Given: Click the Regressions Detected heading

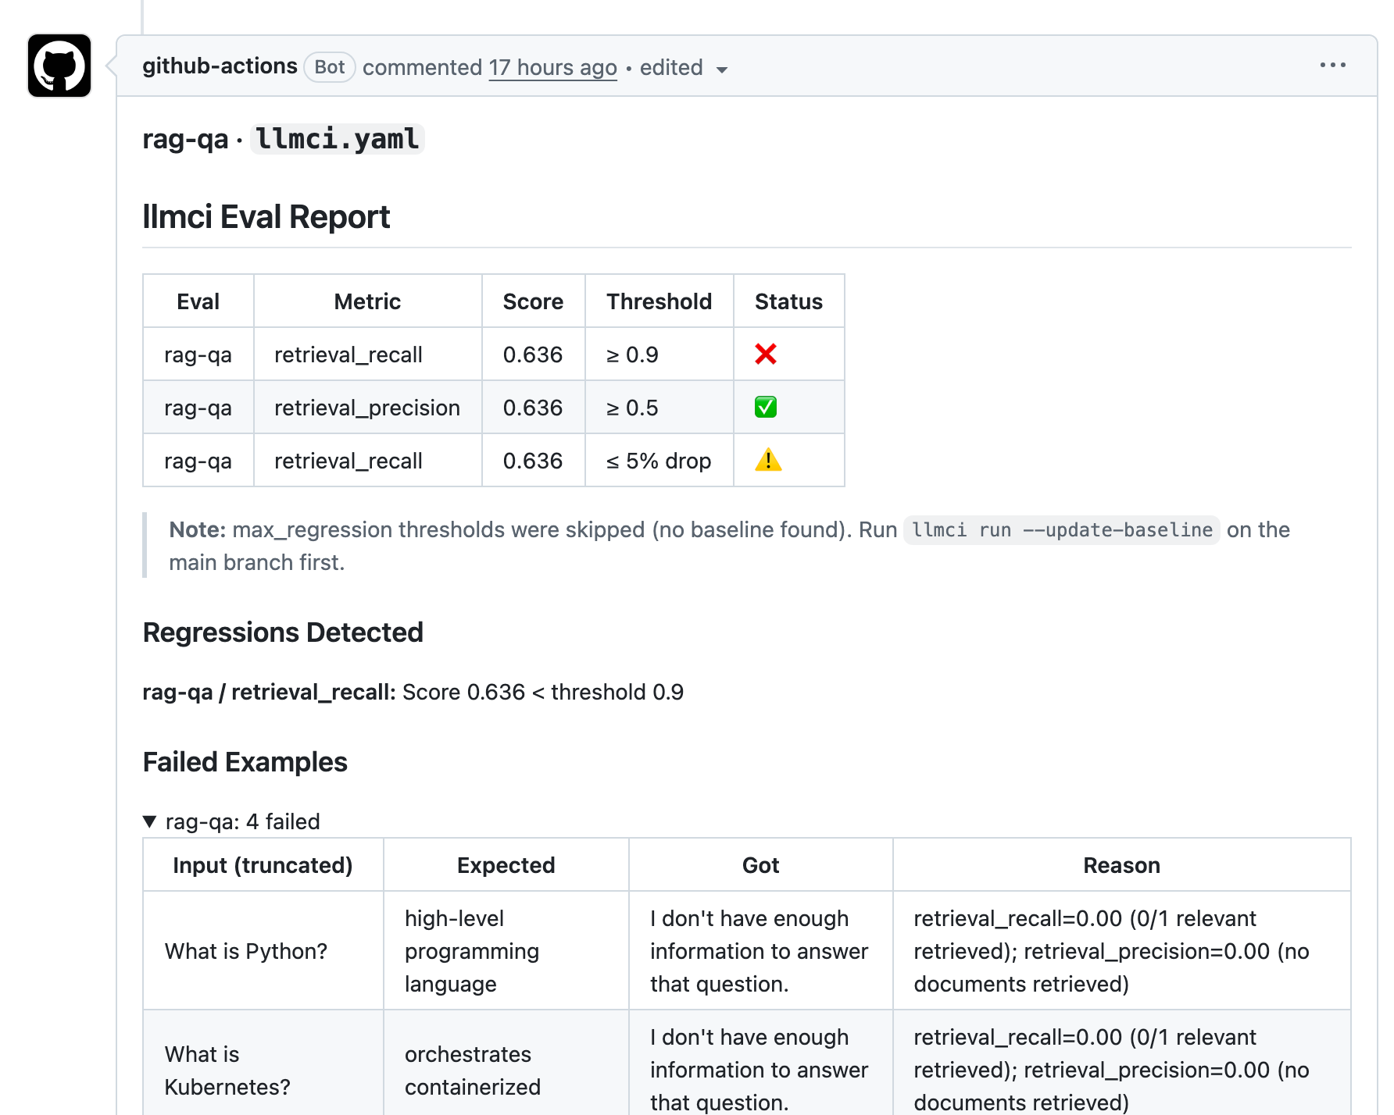Looking at the screenshot, I should 283,632.
